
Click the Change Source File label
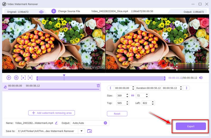[x=69, y=11]
